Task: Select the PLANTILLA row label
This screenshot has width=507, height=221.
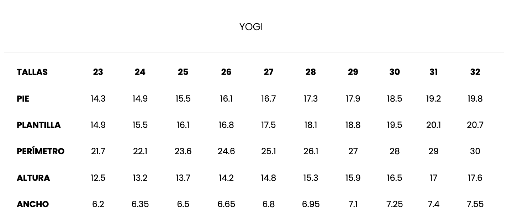Action: (x=39, y=125)
